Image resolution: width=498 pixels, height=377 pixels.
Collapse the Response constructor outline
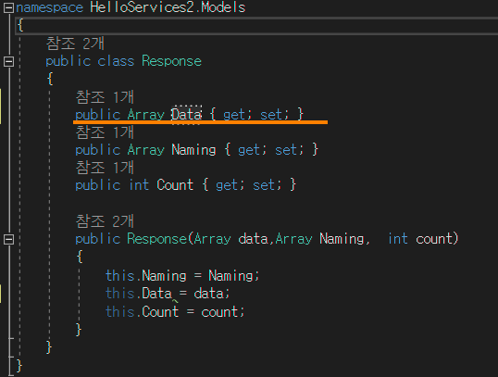point(8,239)
